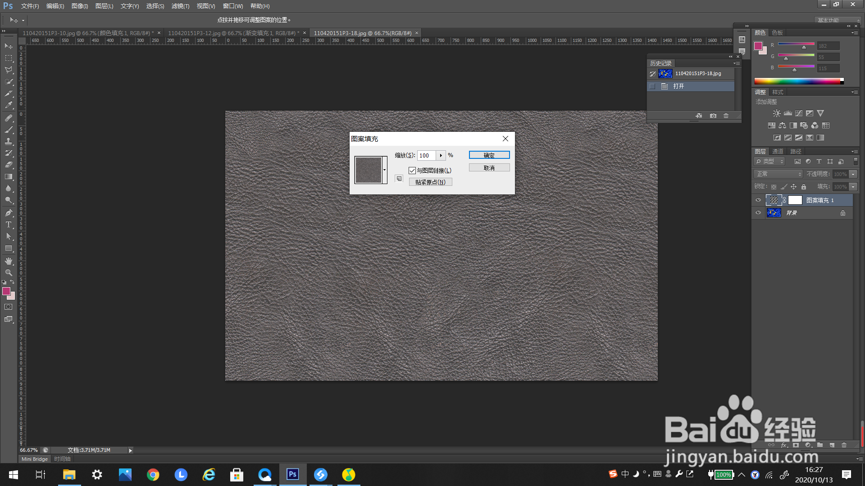Screen dimensions: 865x486
Task: Open the Filter menu
Action: (x=180, y=6)
